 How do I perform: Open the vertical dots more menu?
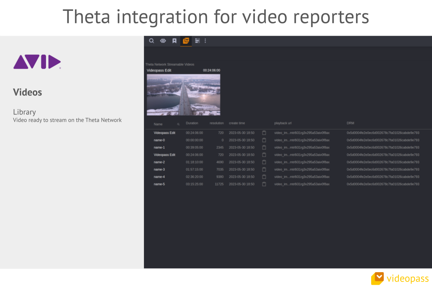click(205, 41)
